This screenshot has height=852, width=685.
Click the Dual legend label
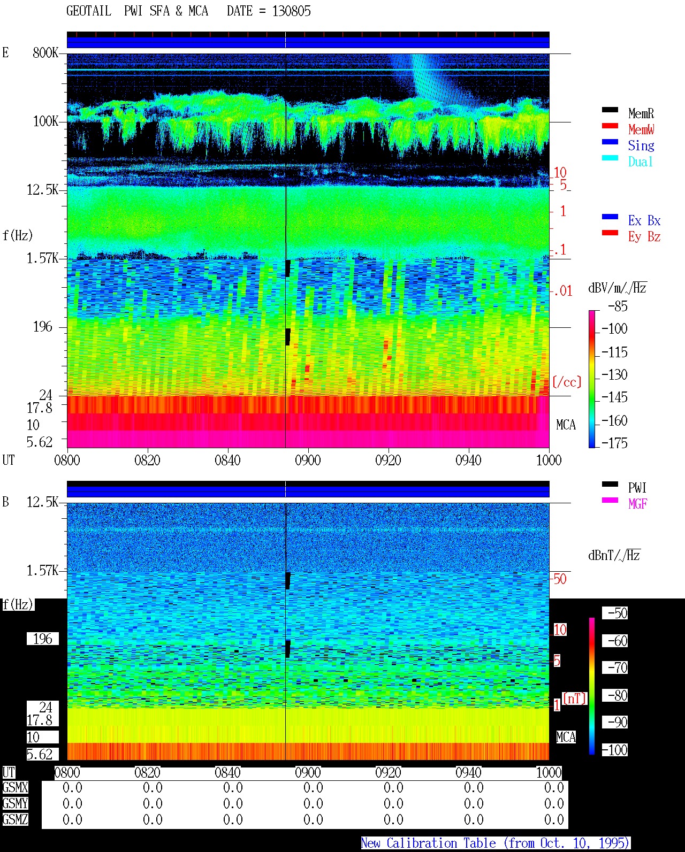tap(641, 162)
